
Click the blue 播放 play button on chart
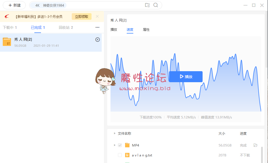[x=186, y=77]
